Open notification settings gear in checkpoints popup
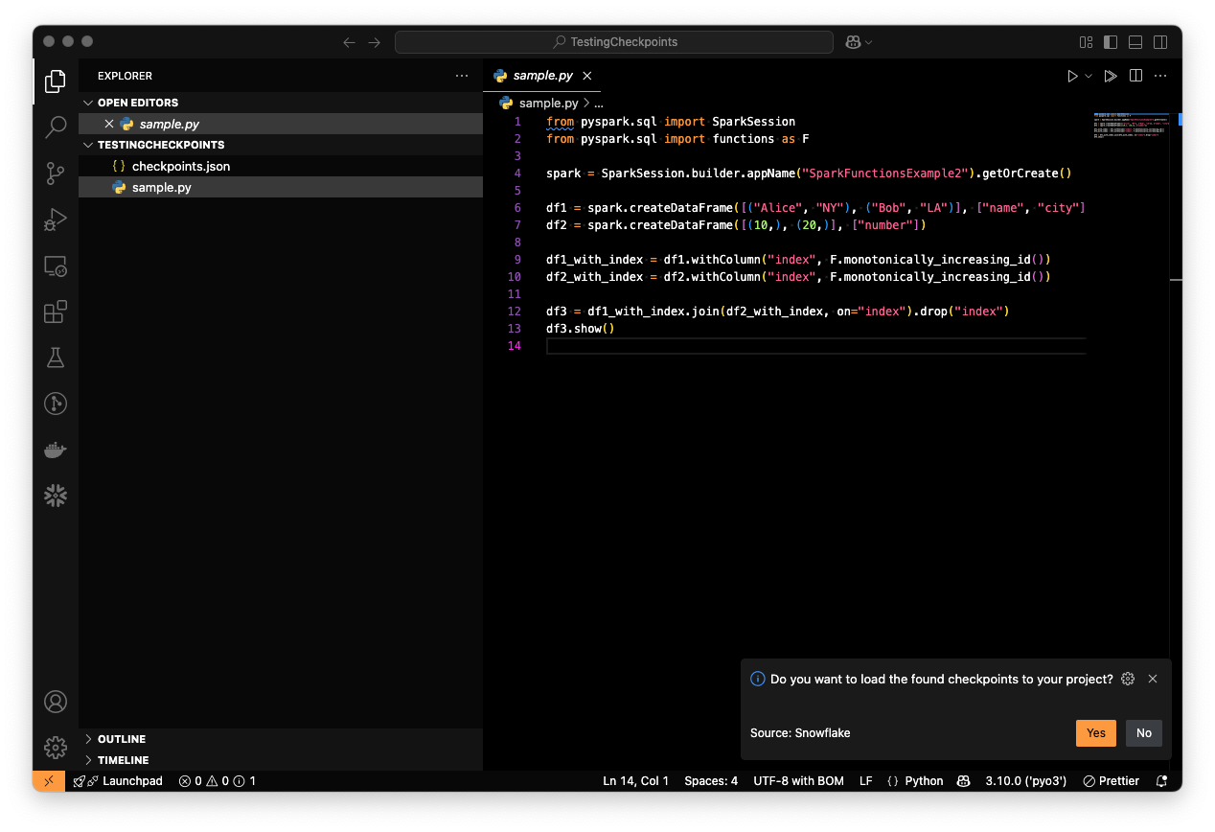Screen dimensions: 1215x832 pos(1127,679)
